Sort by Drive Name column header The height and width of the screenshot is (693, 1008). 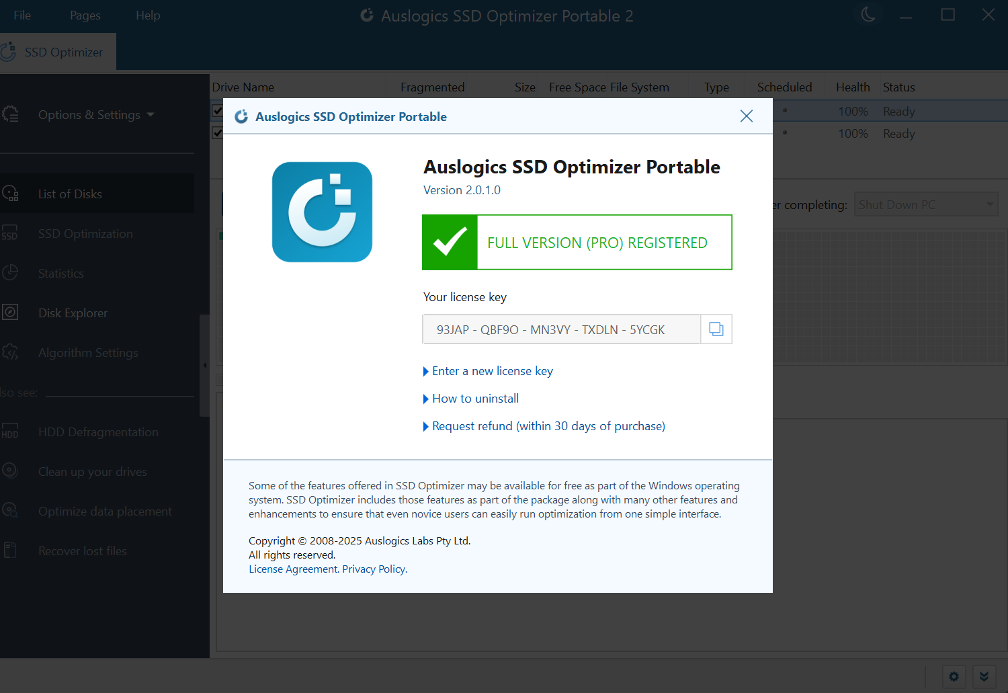243,87
